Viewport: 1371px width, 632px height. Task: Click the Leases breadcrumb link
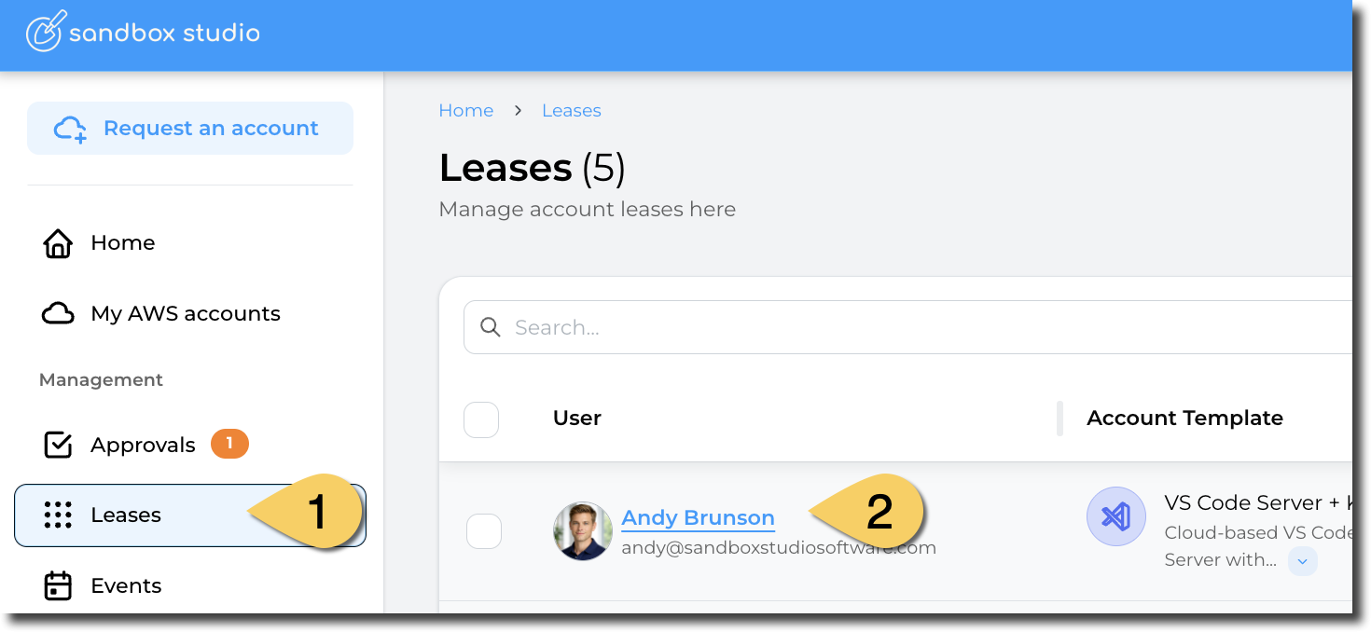tap(571, 111)
